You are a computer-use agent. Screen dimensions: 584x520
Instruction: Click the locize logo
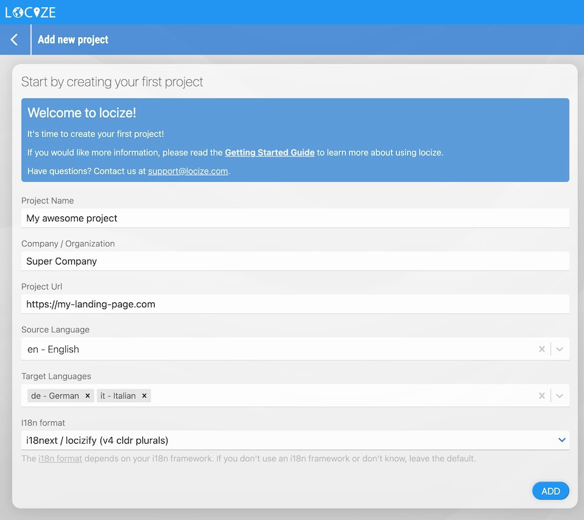[30, 12]
